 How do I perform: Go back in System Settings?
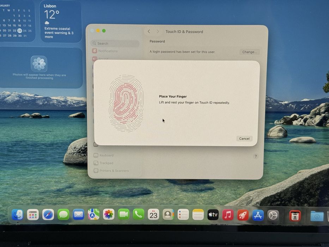tap(149, 31)
